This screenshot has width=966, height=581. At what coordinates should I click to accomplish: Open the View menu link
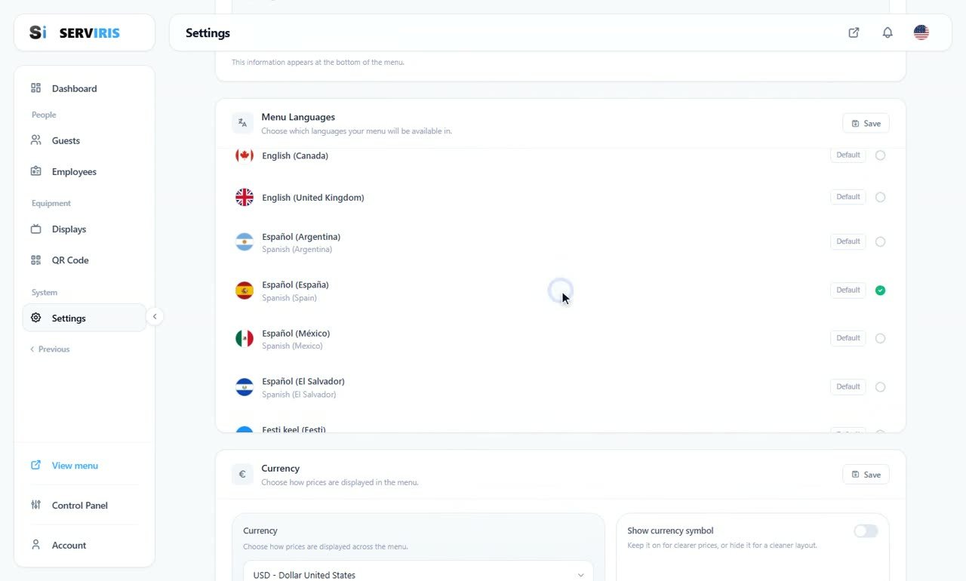[x=85, y=466]
